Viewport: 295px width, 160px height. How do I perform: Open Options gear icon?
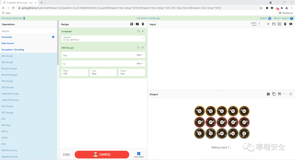pos(270,18)
